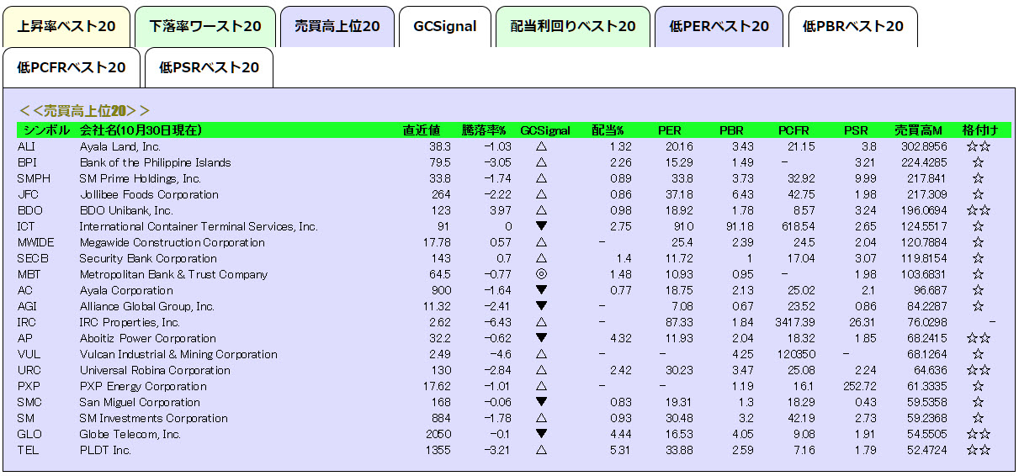Viewport: 1019px width, 476px height.
Task: Click the two-star rating for TEL
Action: (979, 450)
